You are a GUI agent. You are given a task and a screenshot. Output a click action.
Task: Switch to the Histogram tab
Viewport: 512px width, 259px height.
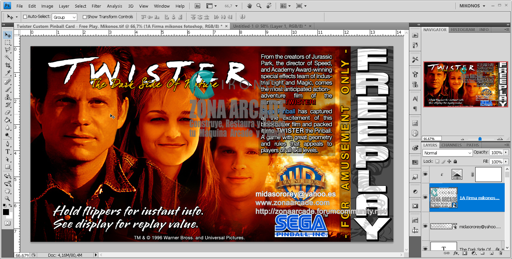click(x=463, y=29)
